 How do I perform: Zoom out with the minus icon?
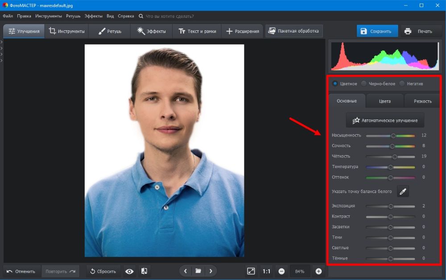click(281, 271)
